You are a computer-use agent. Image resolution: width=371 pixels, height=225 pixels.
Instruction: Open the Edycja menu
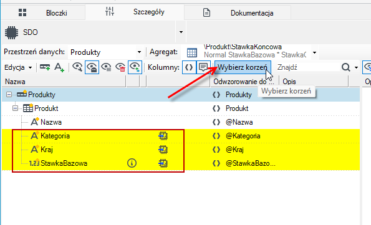pos(18,67)
